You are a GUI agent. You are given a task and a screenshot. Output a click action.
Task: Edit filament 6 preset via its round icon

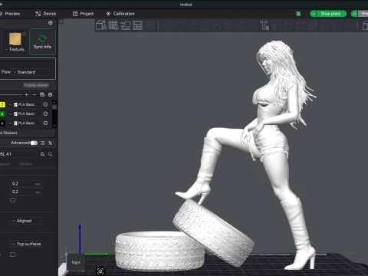(x=45, y=123)
